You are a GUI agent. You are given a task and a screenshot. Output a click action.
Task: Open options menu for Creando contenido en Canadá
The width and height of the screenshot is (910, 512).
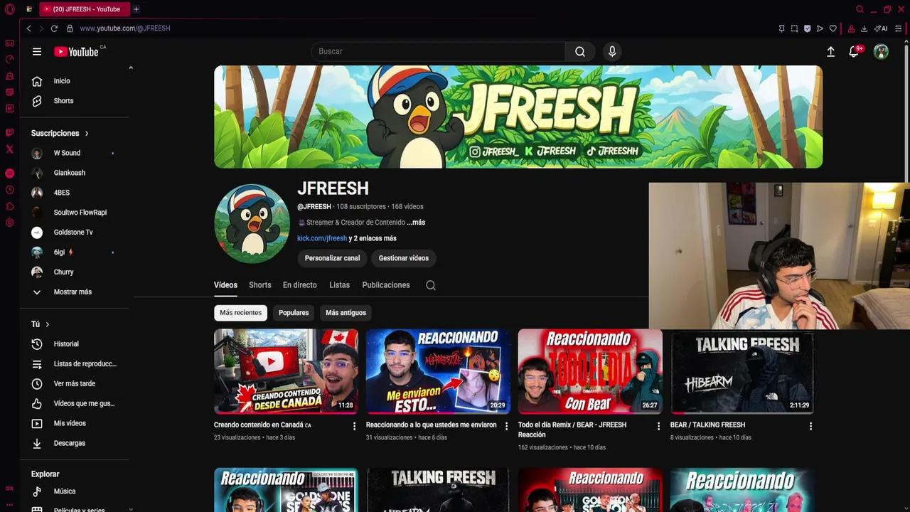pyautogui.click(x=354, y=426)
